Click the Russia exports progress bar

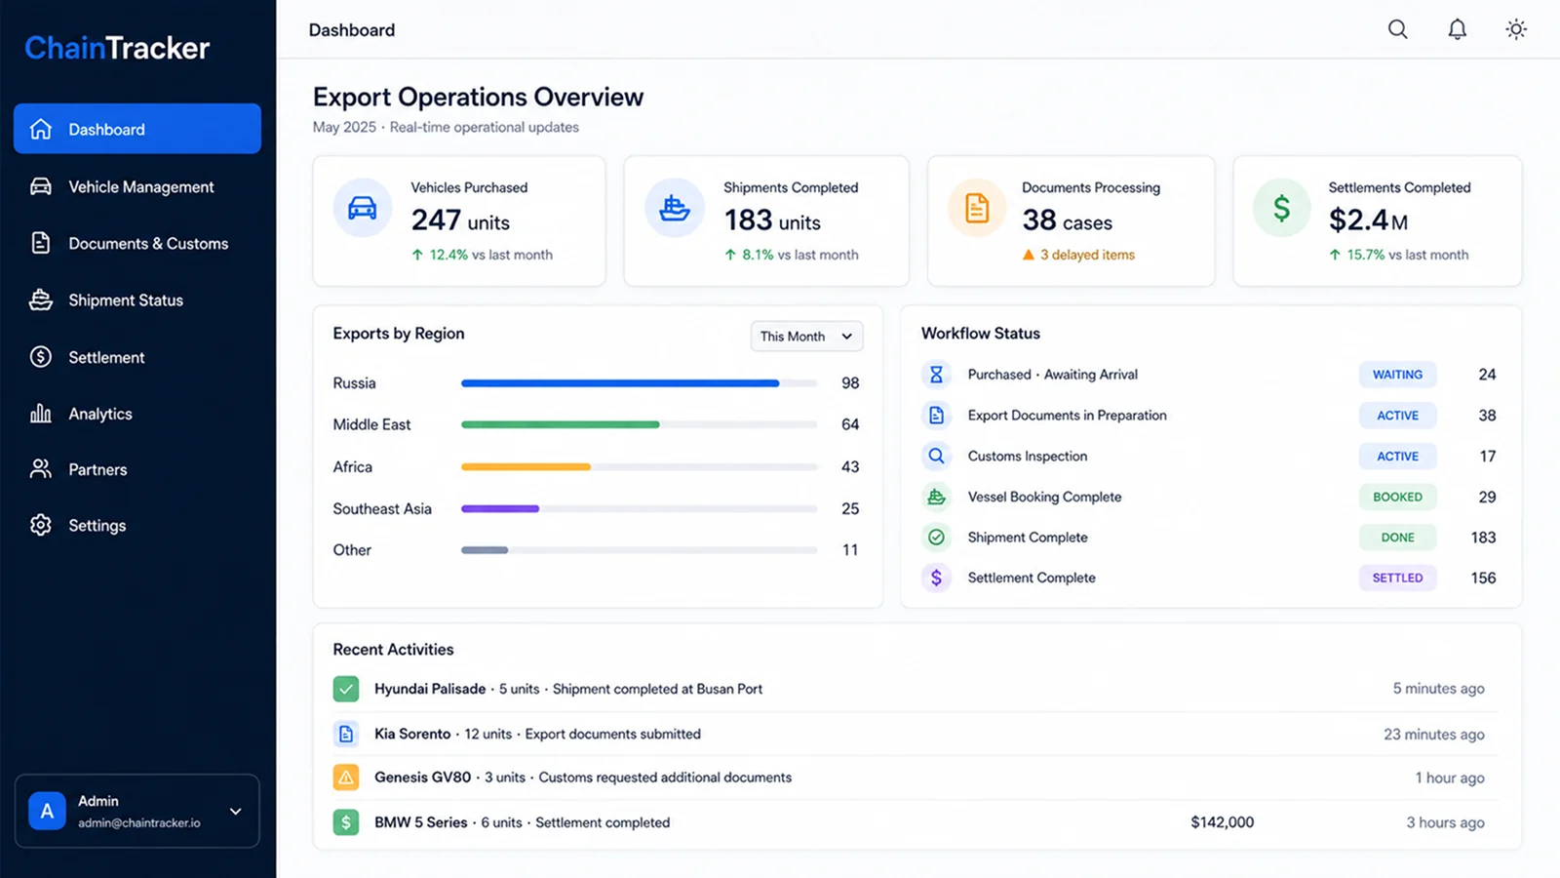tap(640, 383)
